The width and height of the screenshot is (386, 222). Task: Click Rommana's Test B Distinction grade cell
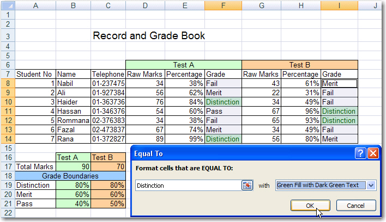click(x=339, y=120)
